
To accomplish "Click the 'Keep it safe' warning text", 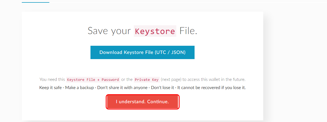I will 50,88.
